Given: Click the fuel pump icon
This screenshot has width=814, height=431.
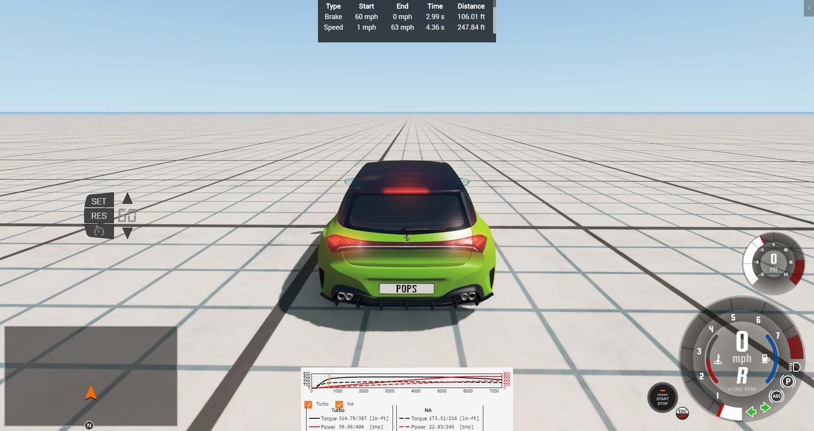Looking at the screenshot, I should tap(766, 359).
